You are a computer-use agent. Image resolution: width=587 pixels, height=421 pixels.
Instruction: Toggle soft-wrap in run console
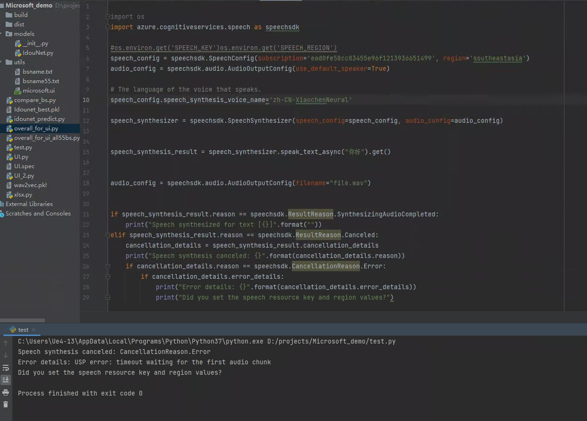6,368
